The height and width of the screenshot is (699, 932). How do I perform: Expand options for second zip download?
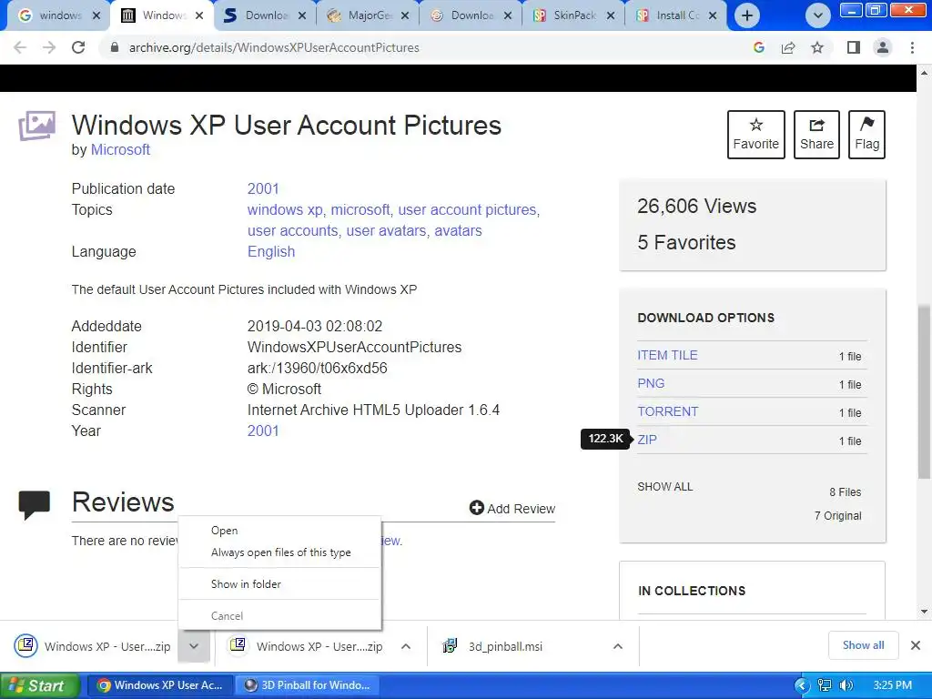point(405,646)
